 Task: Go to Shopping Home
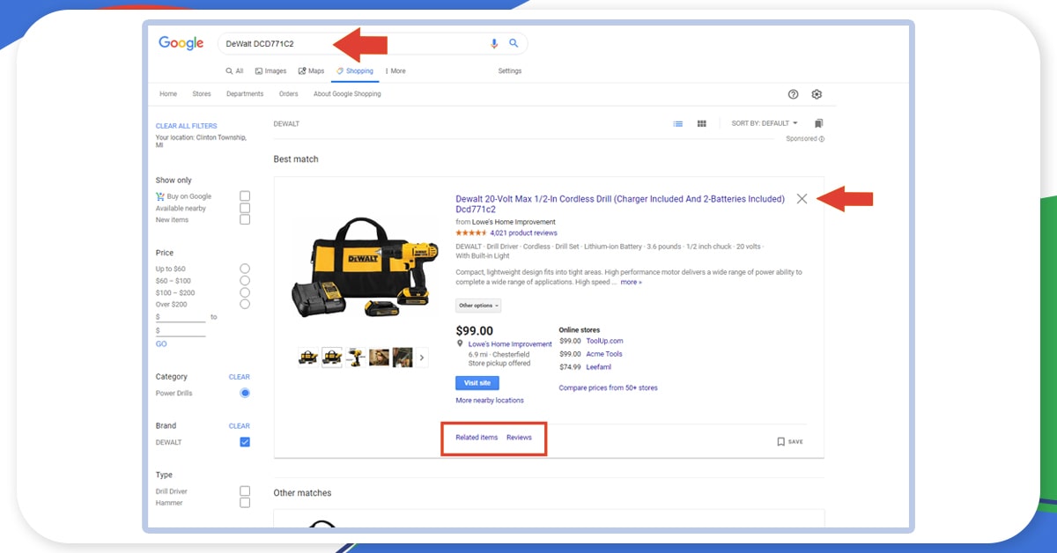click(168, 94)
